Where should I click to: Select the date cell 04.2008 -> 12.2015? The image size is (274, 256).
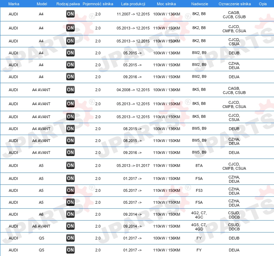[133, 90]
